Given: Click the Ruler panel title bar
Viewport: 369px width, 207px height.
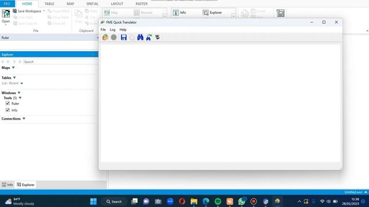Looking at the screenshot, I should coord(49,37).
